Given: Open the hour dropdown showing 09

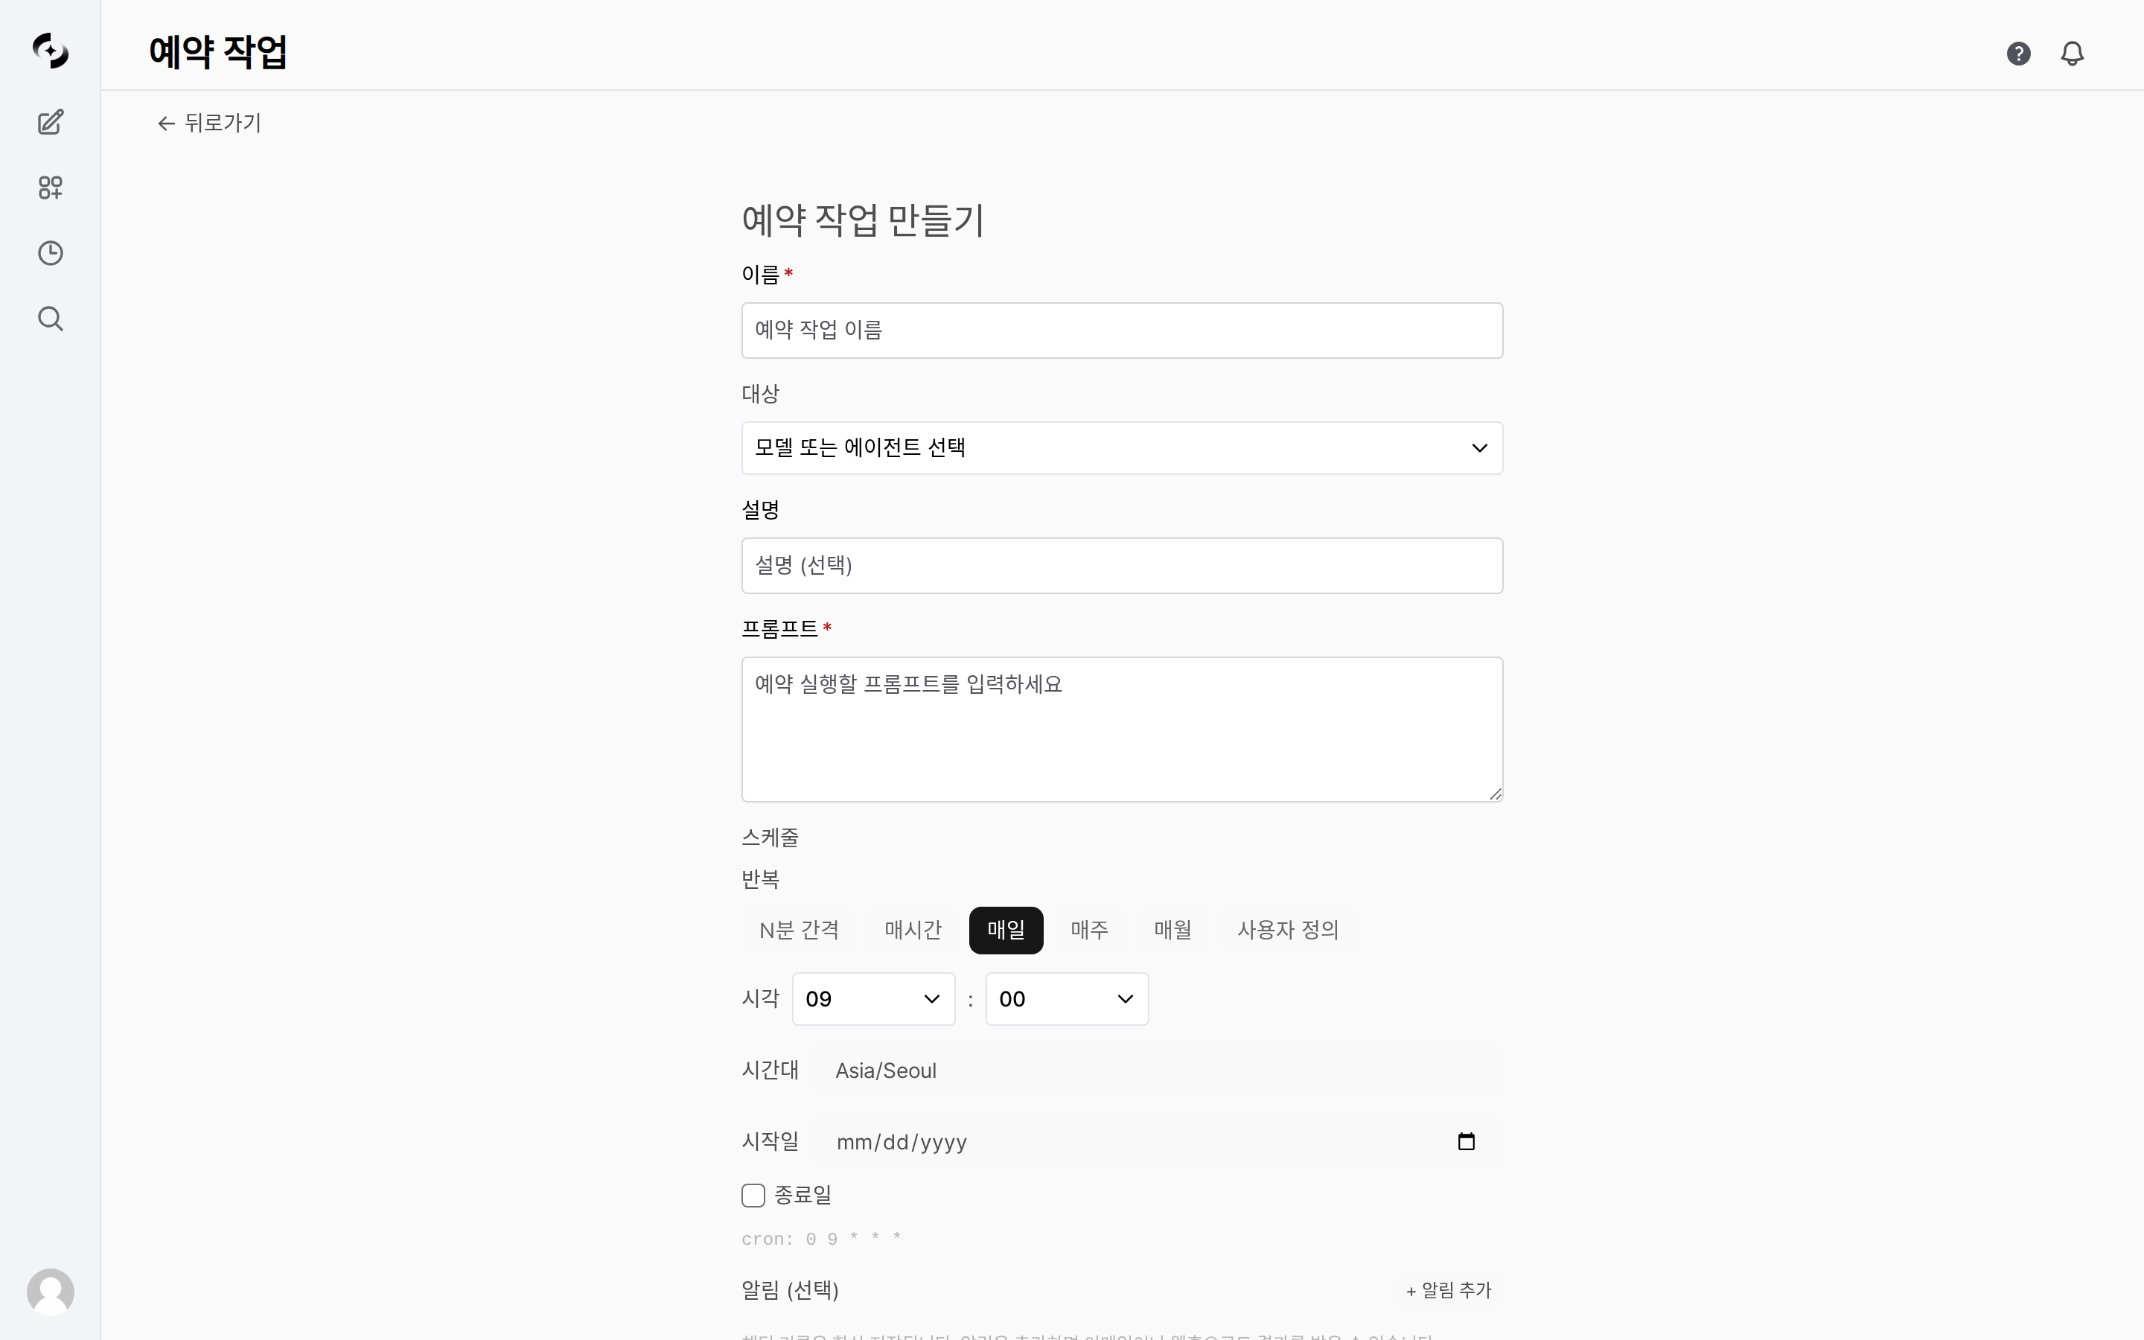Looking at the screenshot, I should point(873,1000).
